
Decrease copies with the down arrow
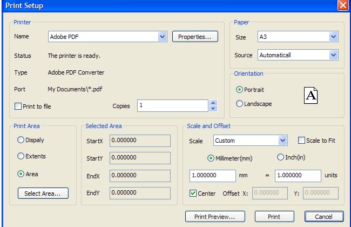pos(213,109)
